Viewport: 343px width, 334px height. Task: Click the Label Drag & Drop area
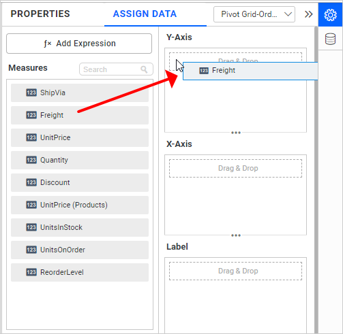[x=236, y=271]
